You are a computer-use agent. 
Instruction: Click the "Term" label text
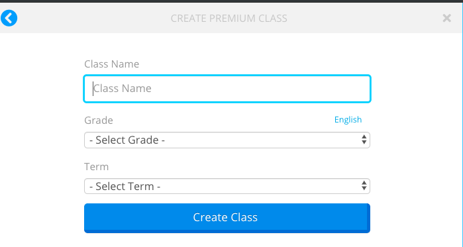[96, 167]
